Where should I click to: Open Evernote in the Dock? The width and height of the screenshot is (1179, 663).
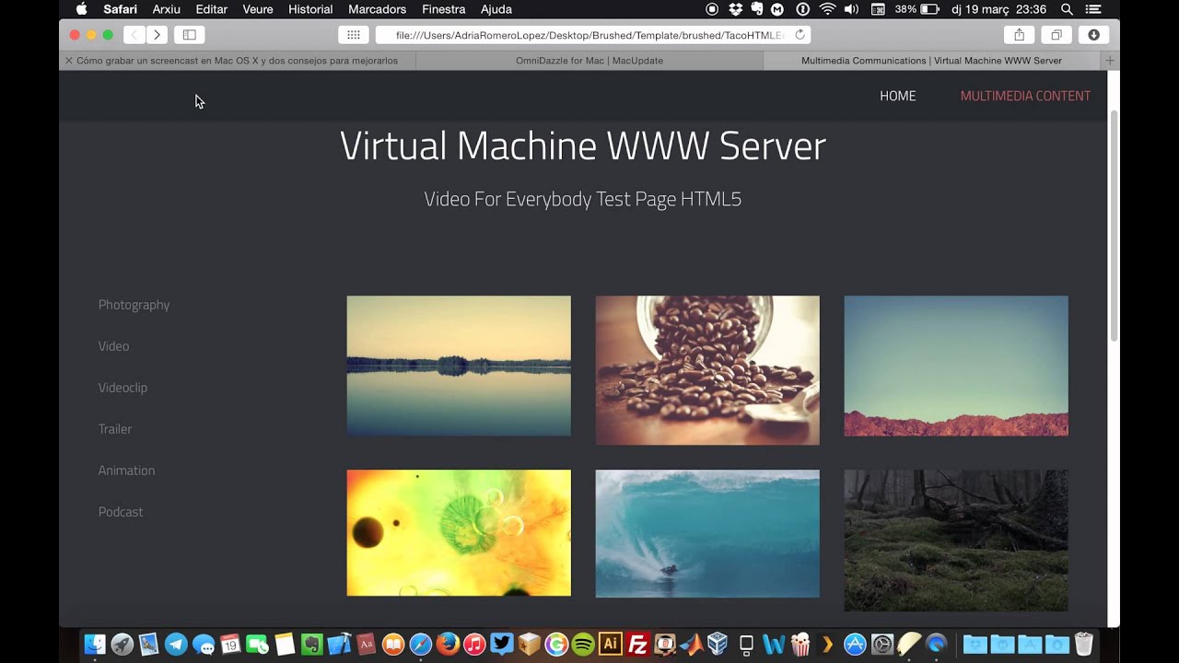(311, 645)
